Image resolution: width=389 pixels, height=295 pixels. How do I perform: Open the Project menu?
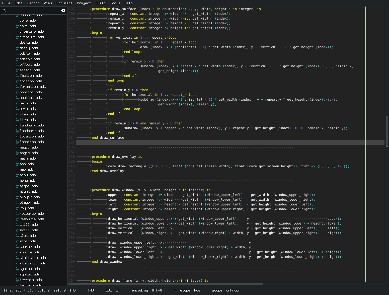pyautogui.click(x=84, y=3)
